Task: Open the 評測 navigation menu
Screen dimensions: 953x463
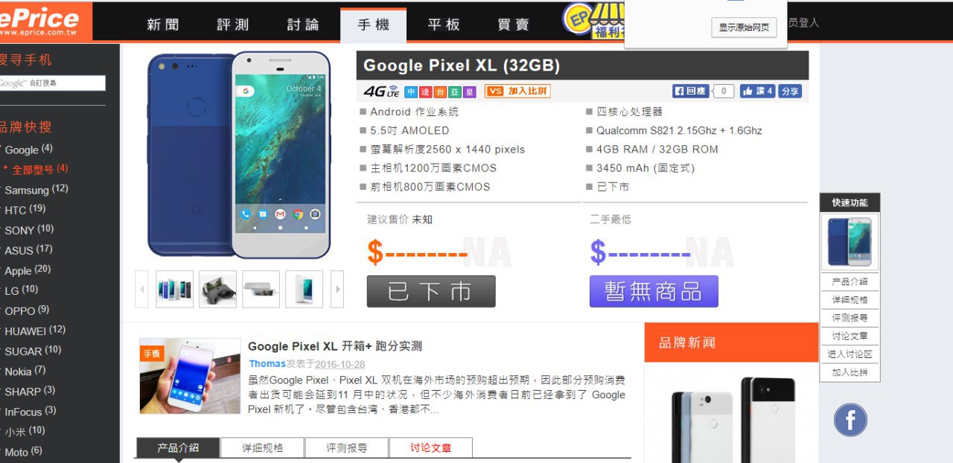Action: pyautogui.click(x=233, y=25)
